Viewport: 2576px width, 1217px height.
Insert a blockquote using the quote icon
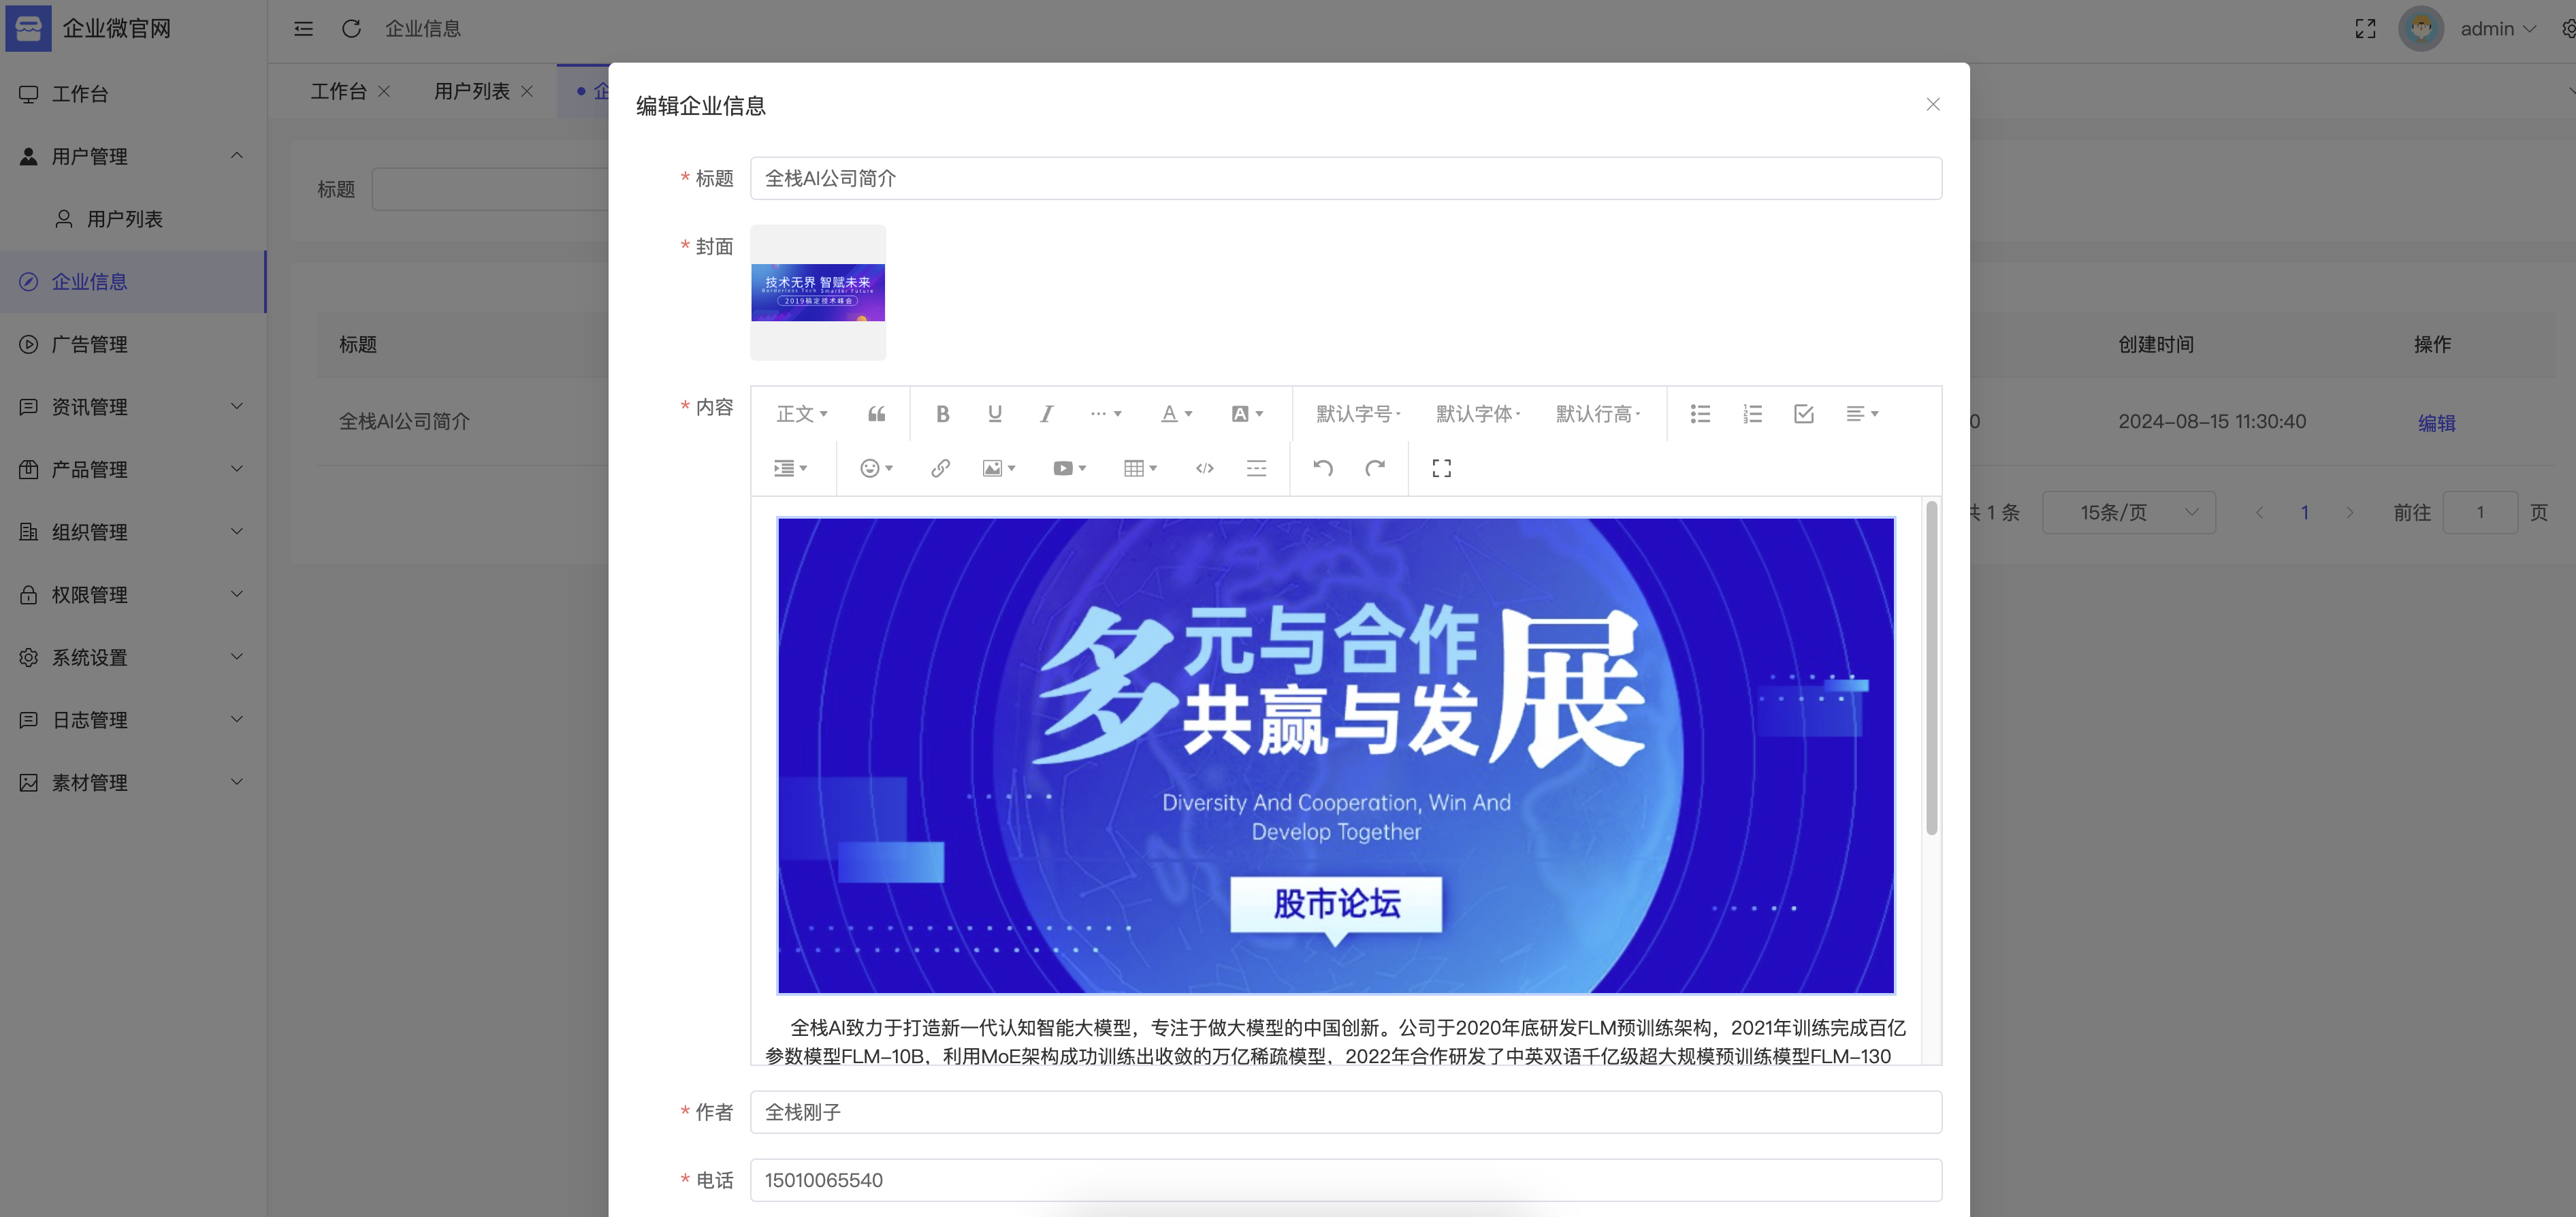876,414
